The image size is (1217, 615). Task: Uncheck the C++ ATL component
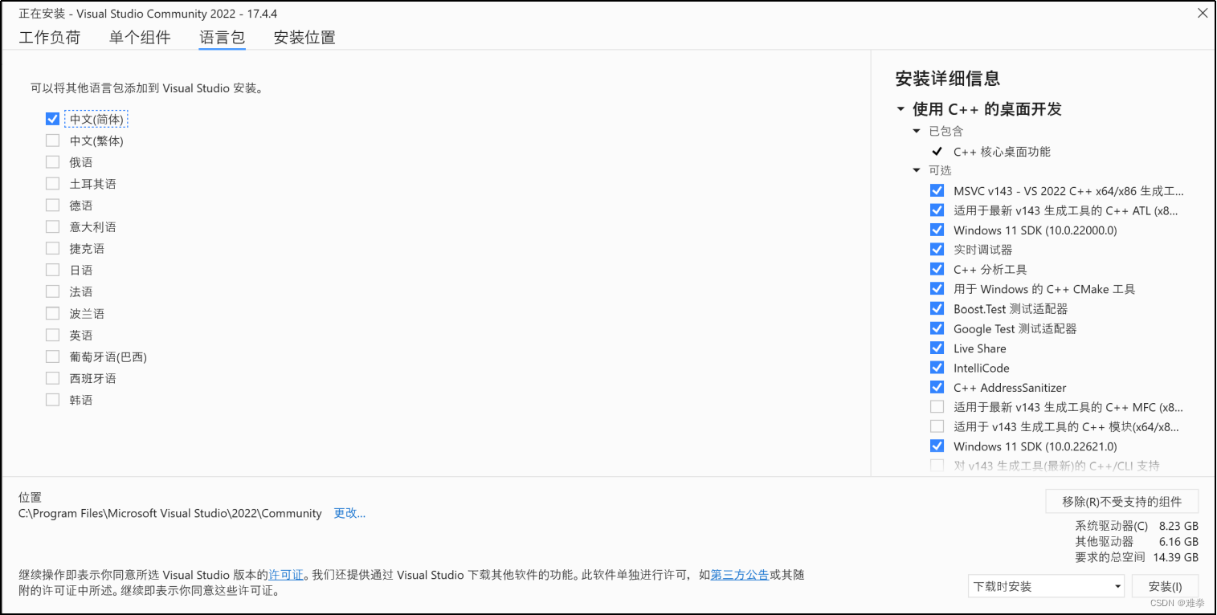[x=937, y=210]
